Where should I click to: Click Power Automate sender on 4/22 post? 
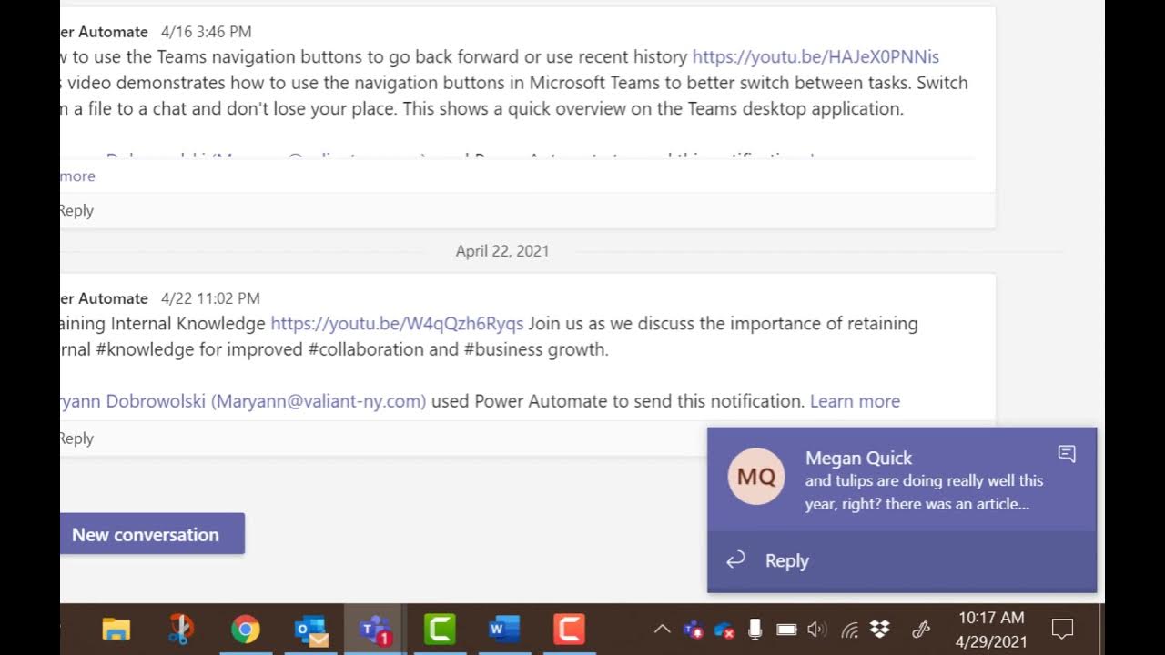[x=104, y=298]
